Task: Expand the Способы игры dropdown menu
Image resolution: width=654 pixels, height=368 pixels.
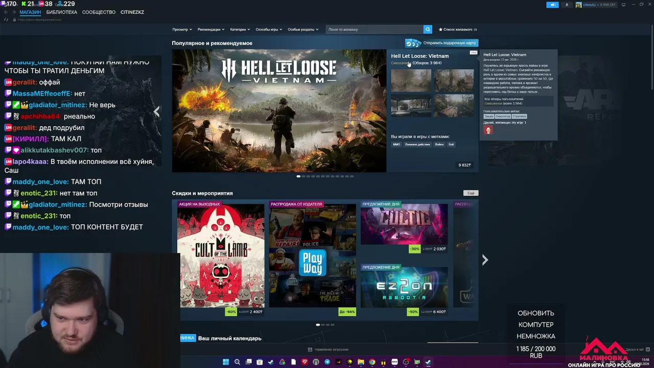Action: (269, 29)
